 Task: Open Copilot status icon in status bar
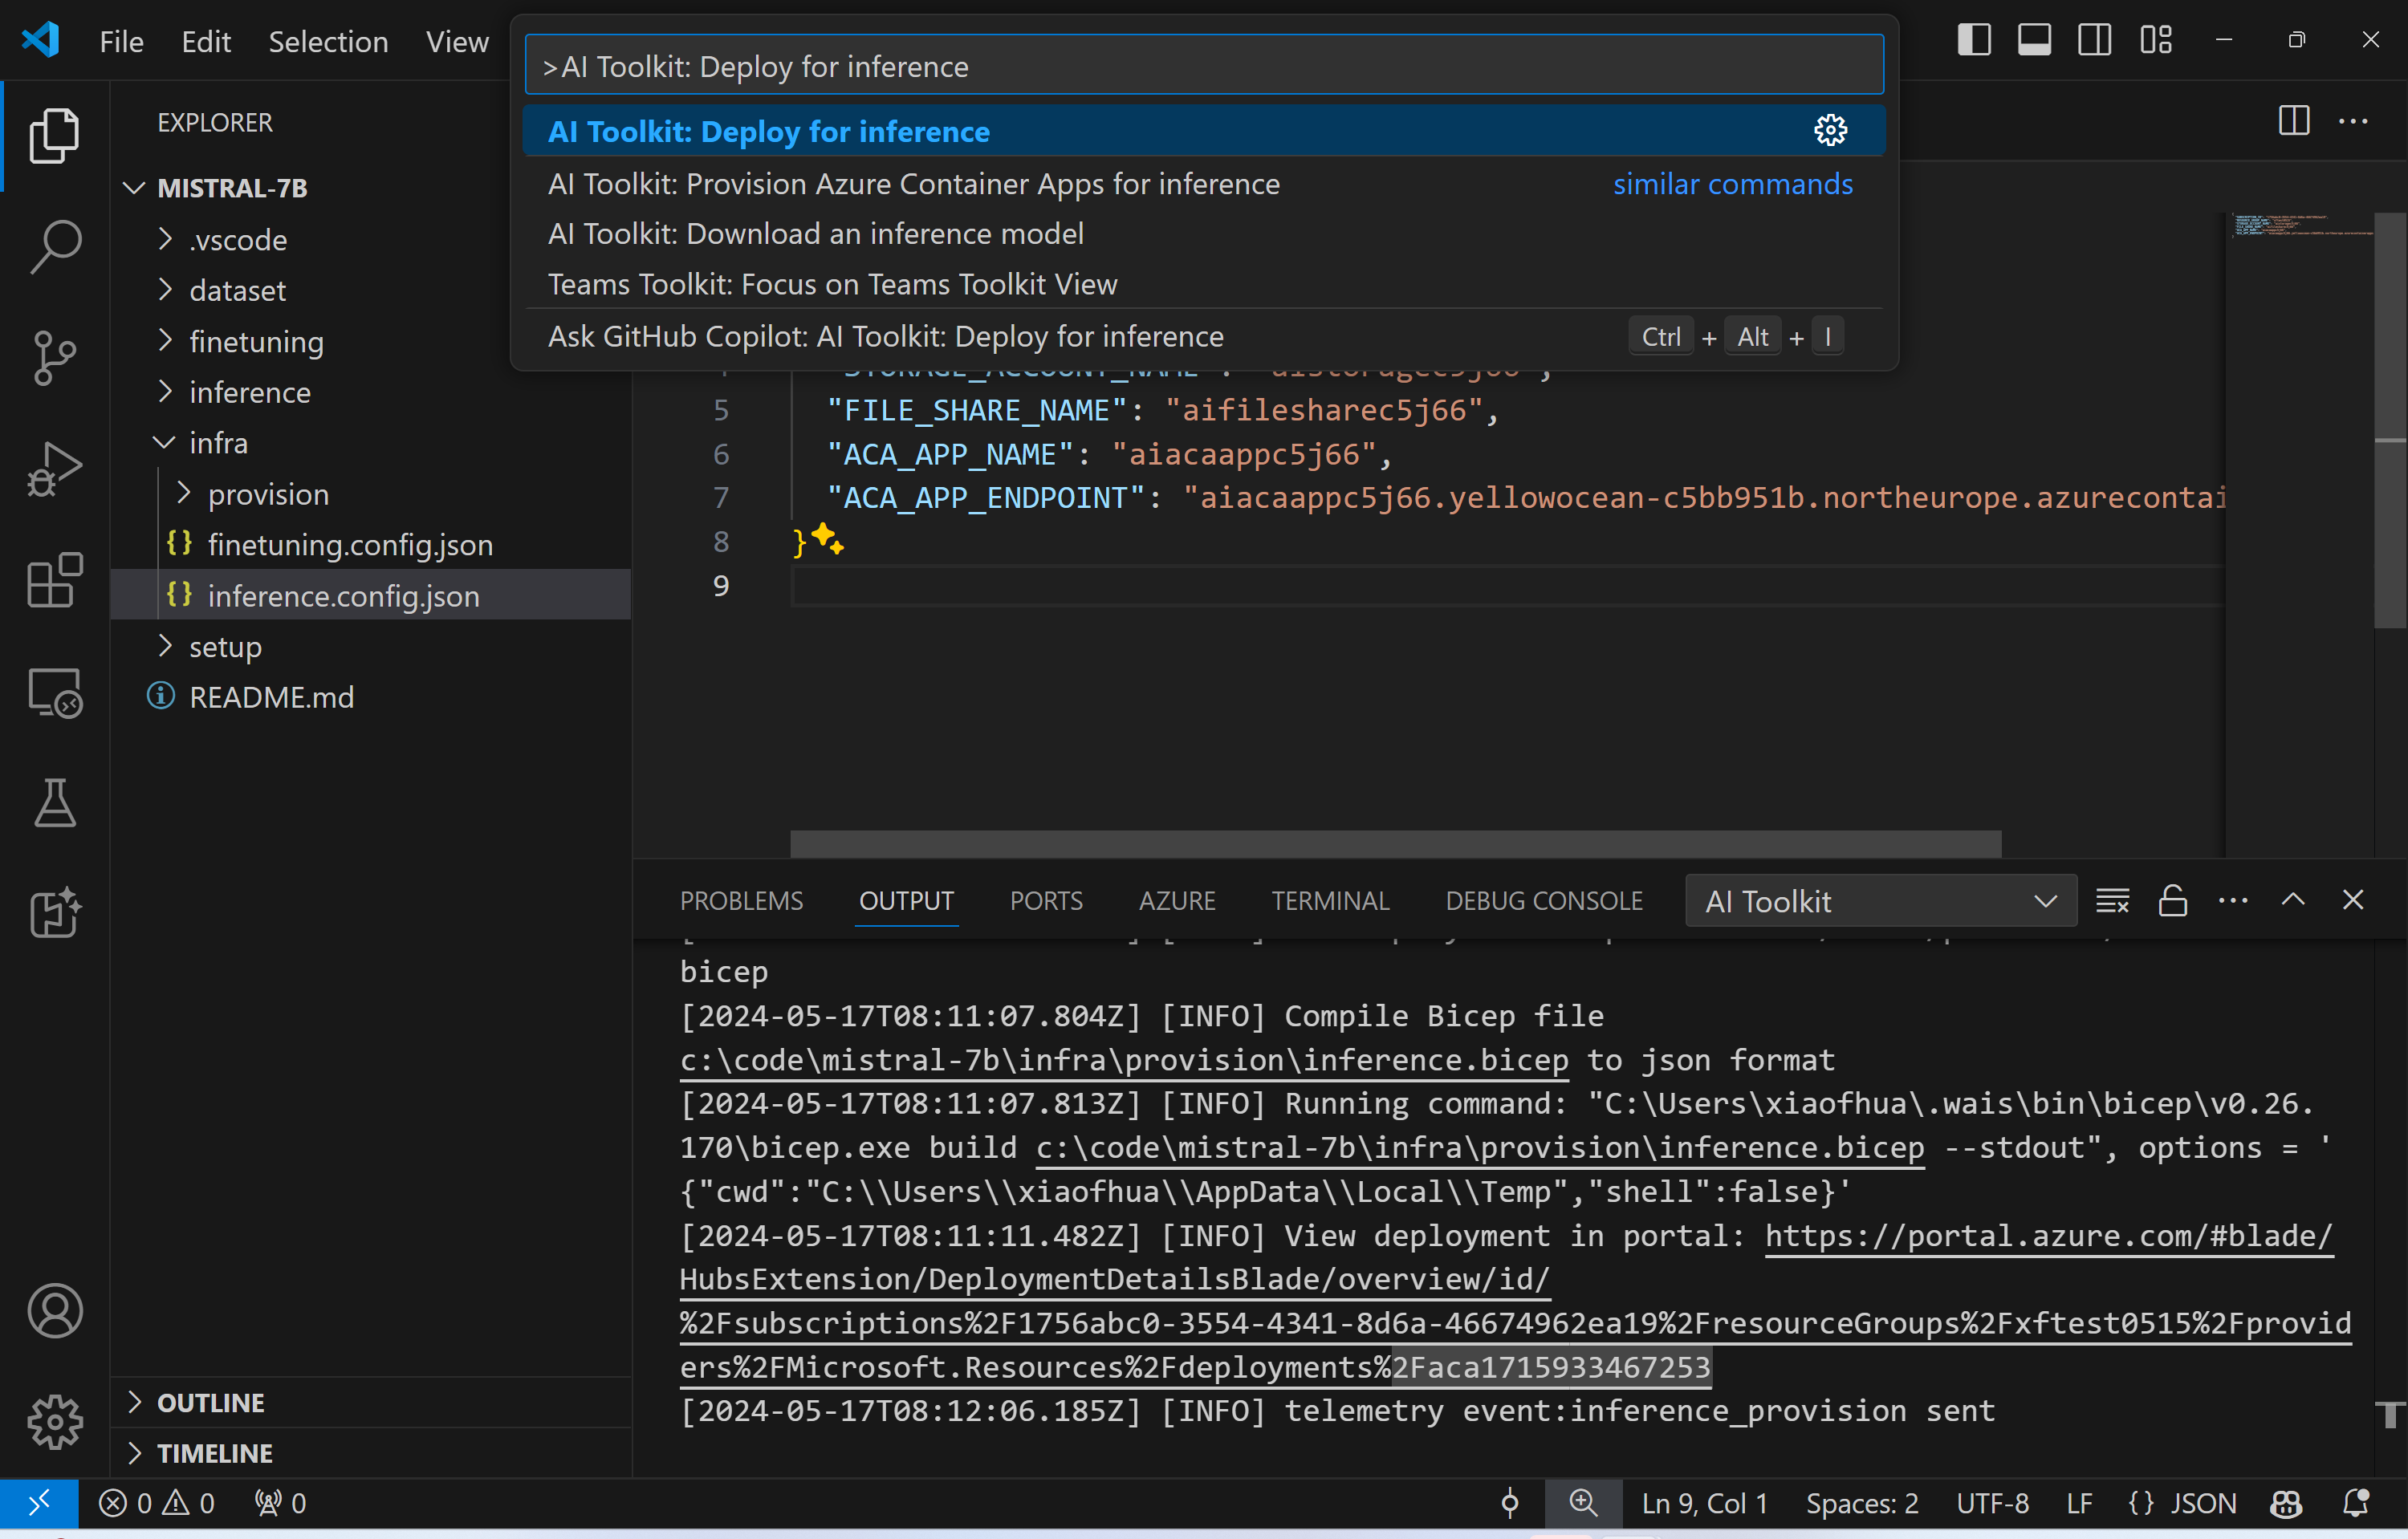pos(2287,1503)
